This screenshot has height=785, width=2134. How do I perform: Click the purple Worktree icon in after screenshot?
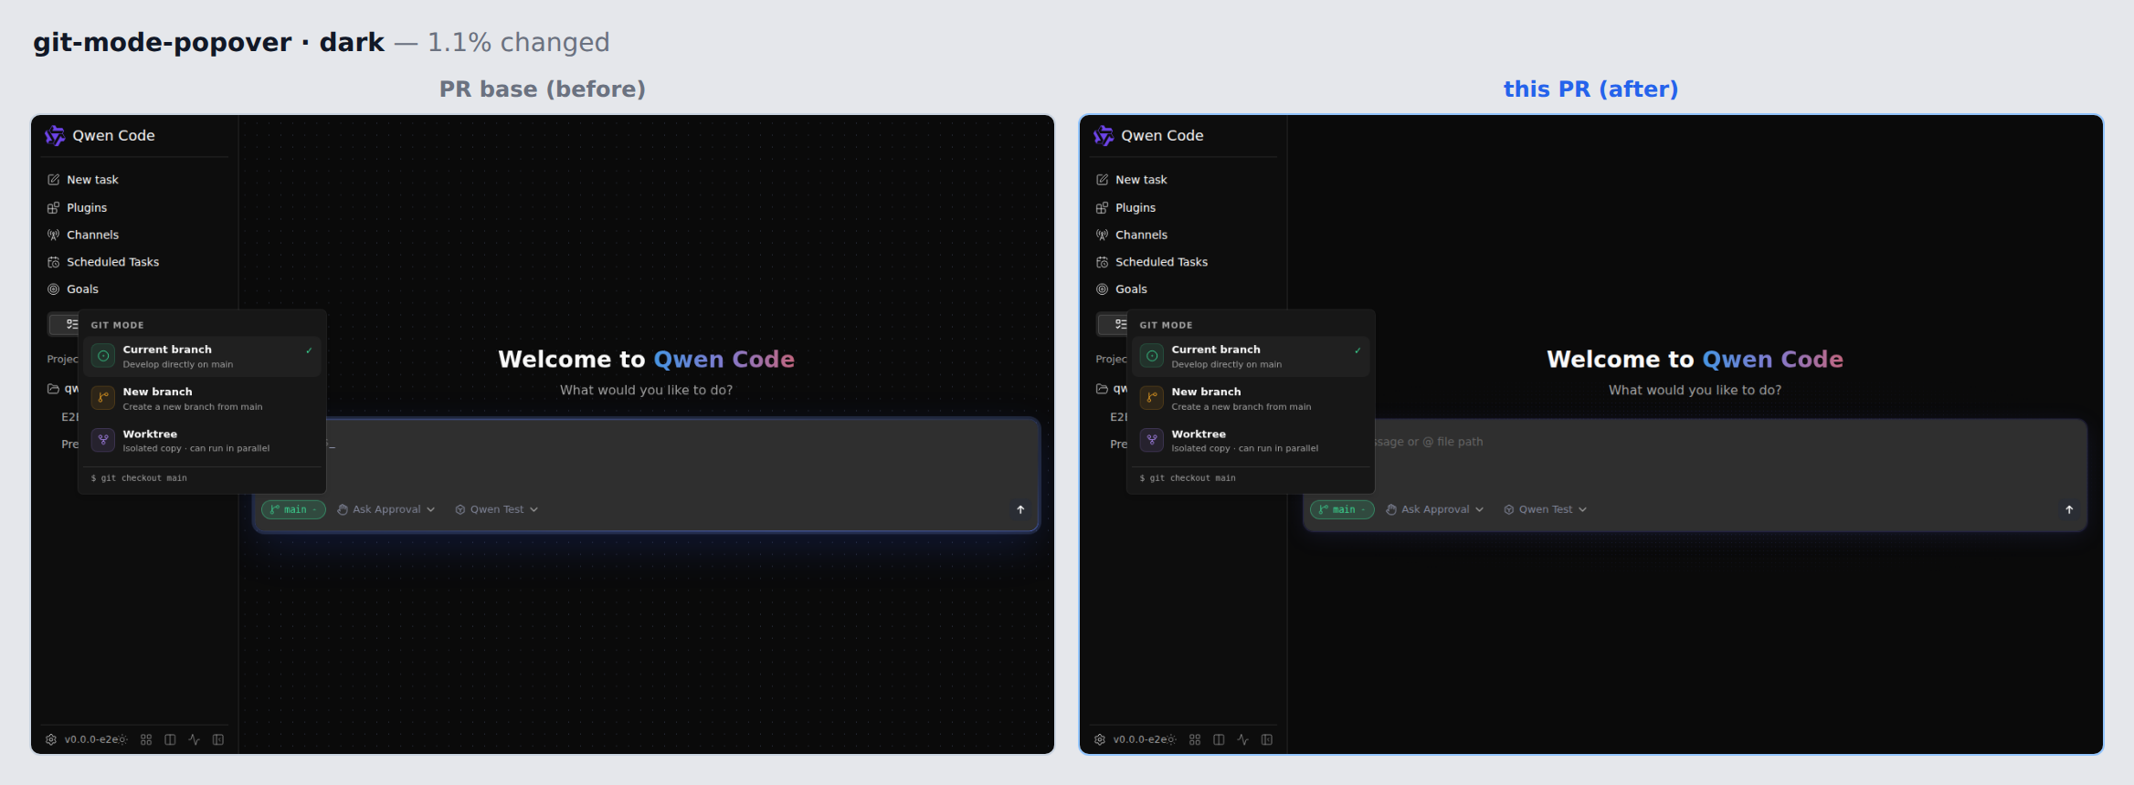pos(1152,440)
